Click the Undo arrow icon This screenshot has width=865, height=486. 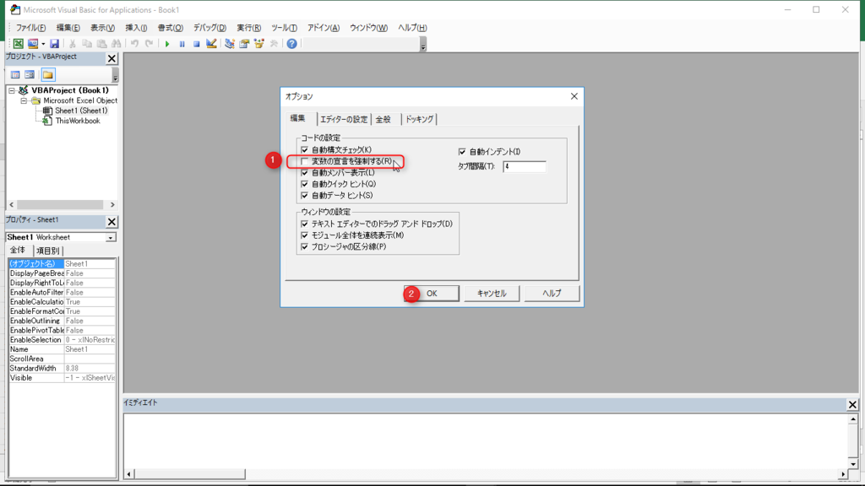(x=134, y=44)
